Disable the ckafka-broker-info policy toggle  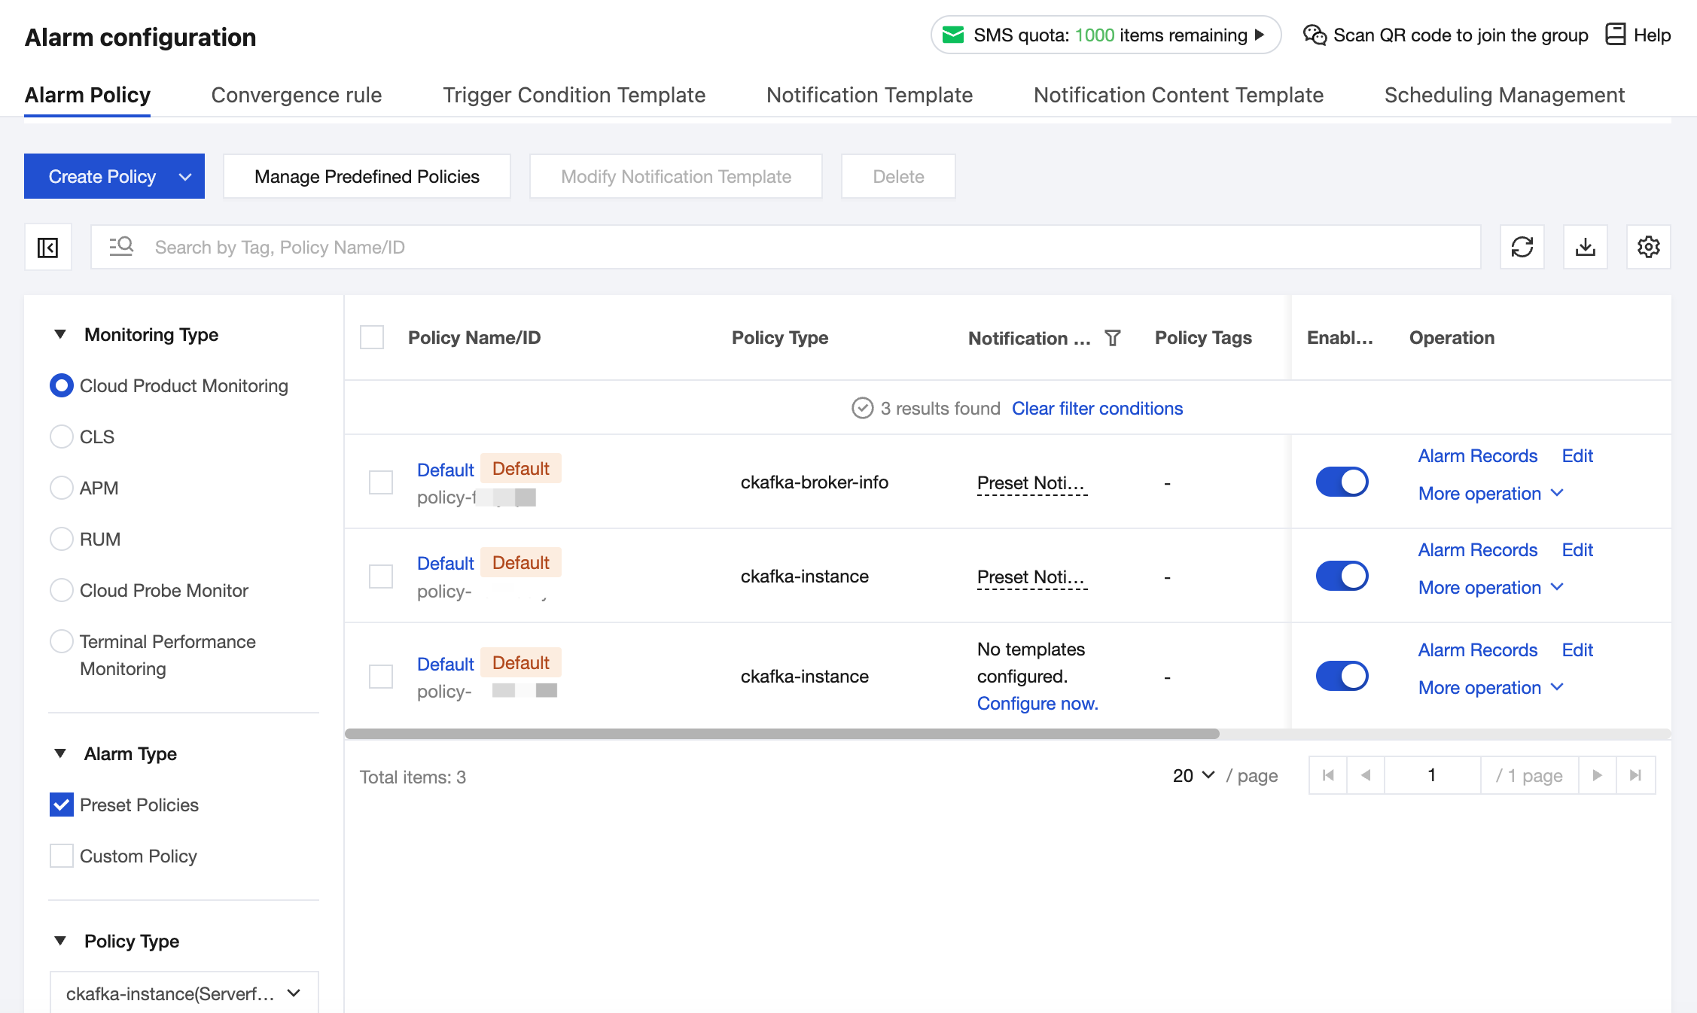coord(1342,482)
